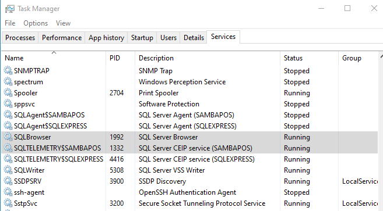Image resolution: width=383 pixels, height=211 pixels.
Task: Select the Spooler service name
Action: (26, 93)
